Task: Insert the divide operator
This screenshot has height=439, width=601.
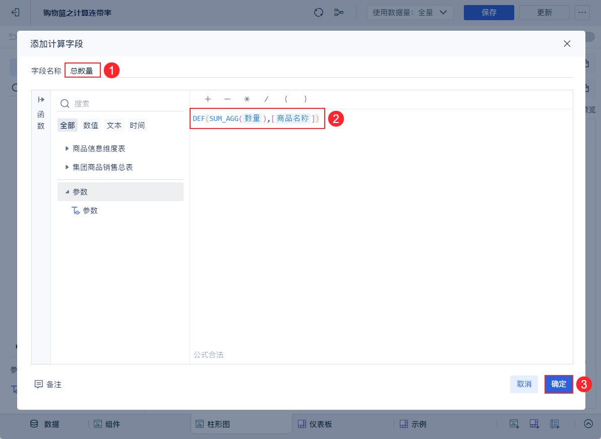Action: point(266,99)
